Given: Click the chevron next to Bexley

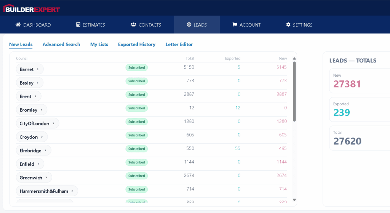Looking at the screenshot, I should 38,83.
